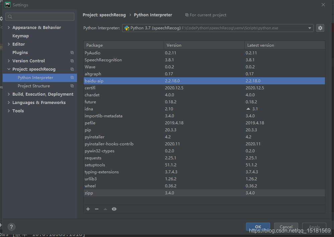Viewport: 334px width, 237px height.
Task: Expand the Editor settings section
Action: (x=9, y=44)
